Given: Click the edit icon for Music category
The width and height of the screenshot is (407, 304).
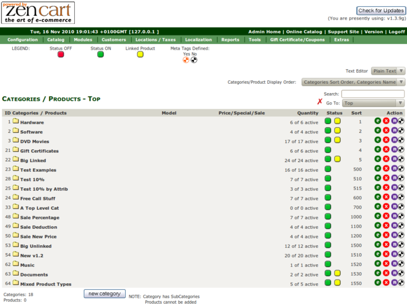Looking at the screenshot, I should (378, 265).
